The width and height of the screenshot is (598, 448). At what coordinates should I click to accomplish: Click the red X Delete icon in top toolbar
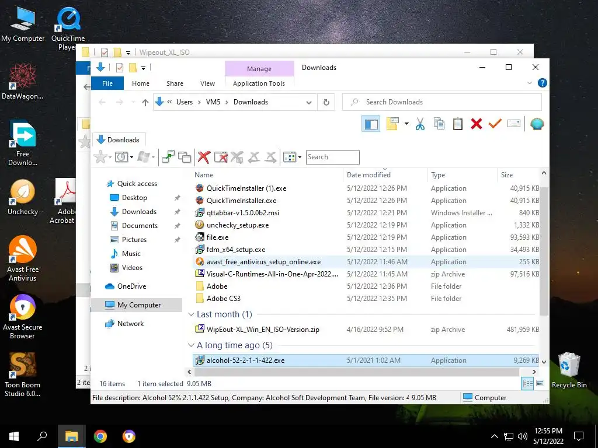tap(477, 124)
